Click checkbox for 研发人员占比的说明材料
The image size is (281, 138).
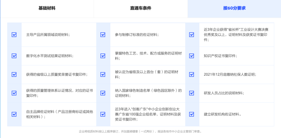pos(192,93)
